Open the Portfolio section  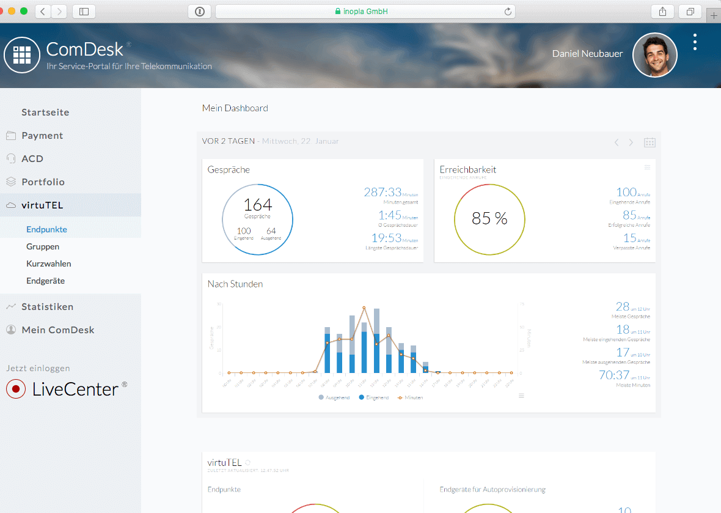pos(43,182)
